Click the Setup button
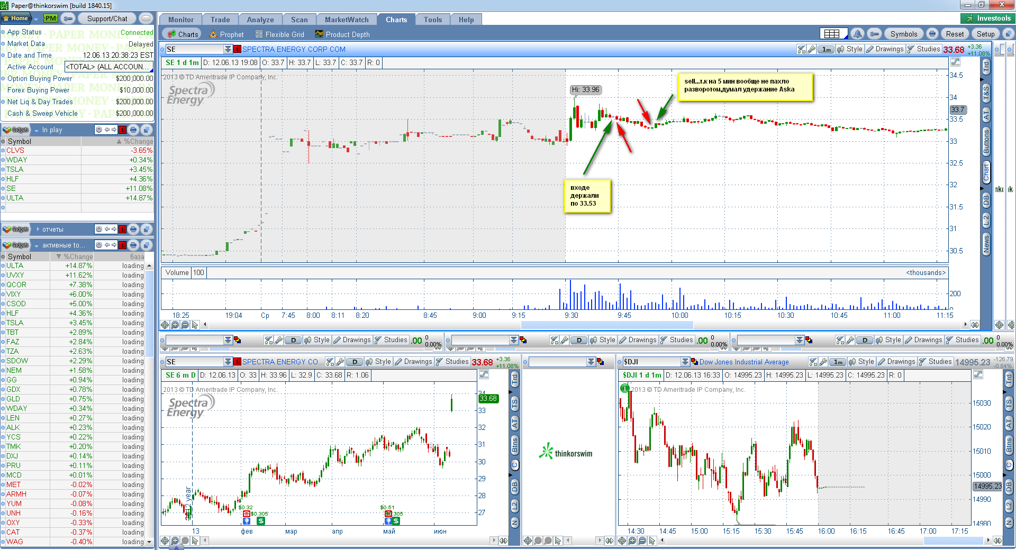Image resolution: width=1016 pixels, height=550 pixels. point(985,34)
